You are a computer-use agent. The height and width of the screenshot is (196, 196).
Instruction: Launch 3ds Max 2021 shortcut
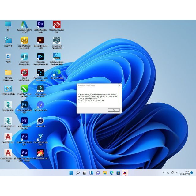(x=8, y=106)
